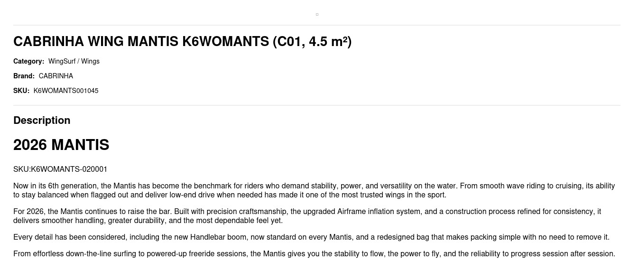
Task: Click the Description section heading
Action: point(42,121)
